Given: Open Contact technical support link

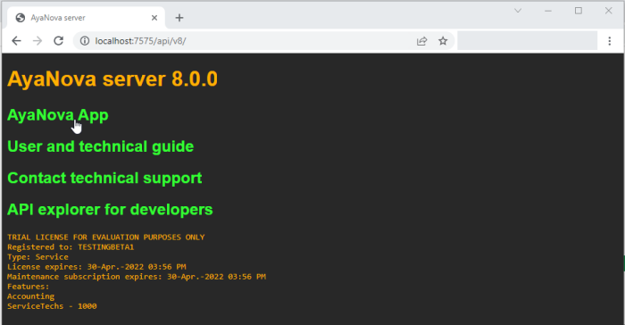Looking at the screenshot, I should [104, 178].
